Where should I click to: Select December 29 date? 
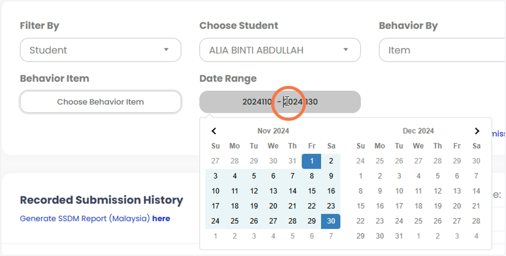tap(361, 236)
